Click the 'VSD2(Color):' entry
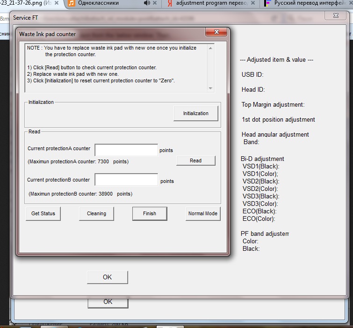Viewport: 353px width, 328px height. click(260, 189)
